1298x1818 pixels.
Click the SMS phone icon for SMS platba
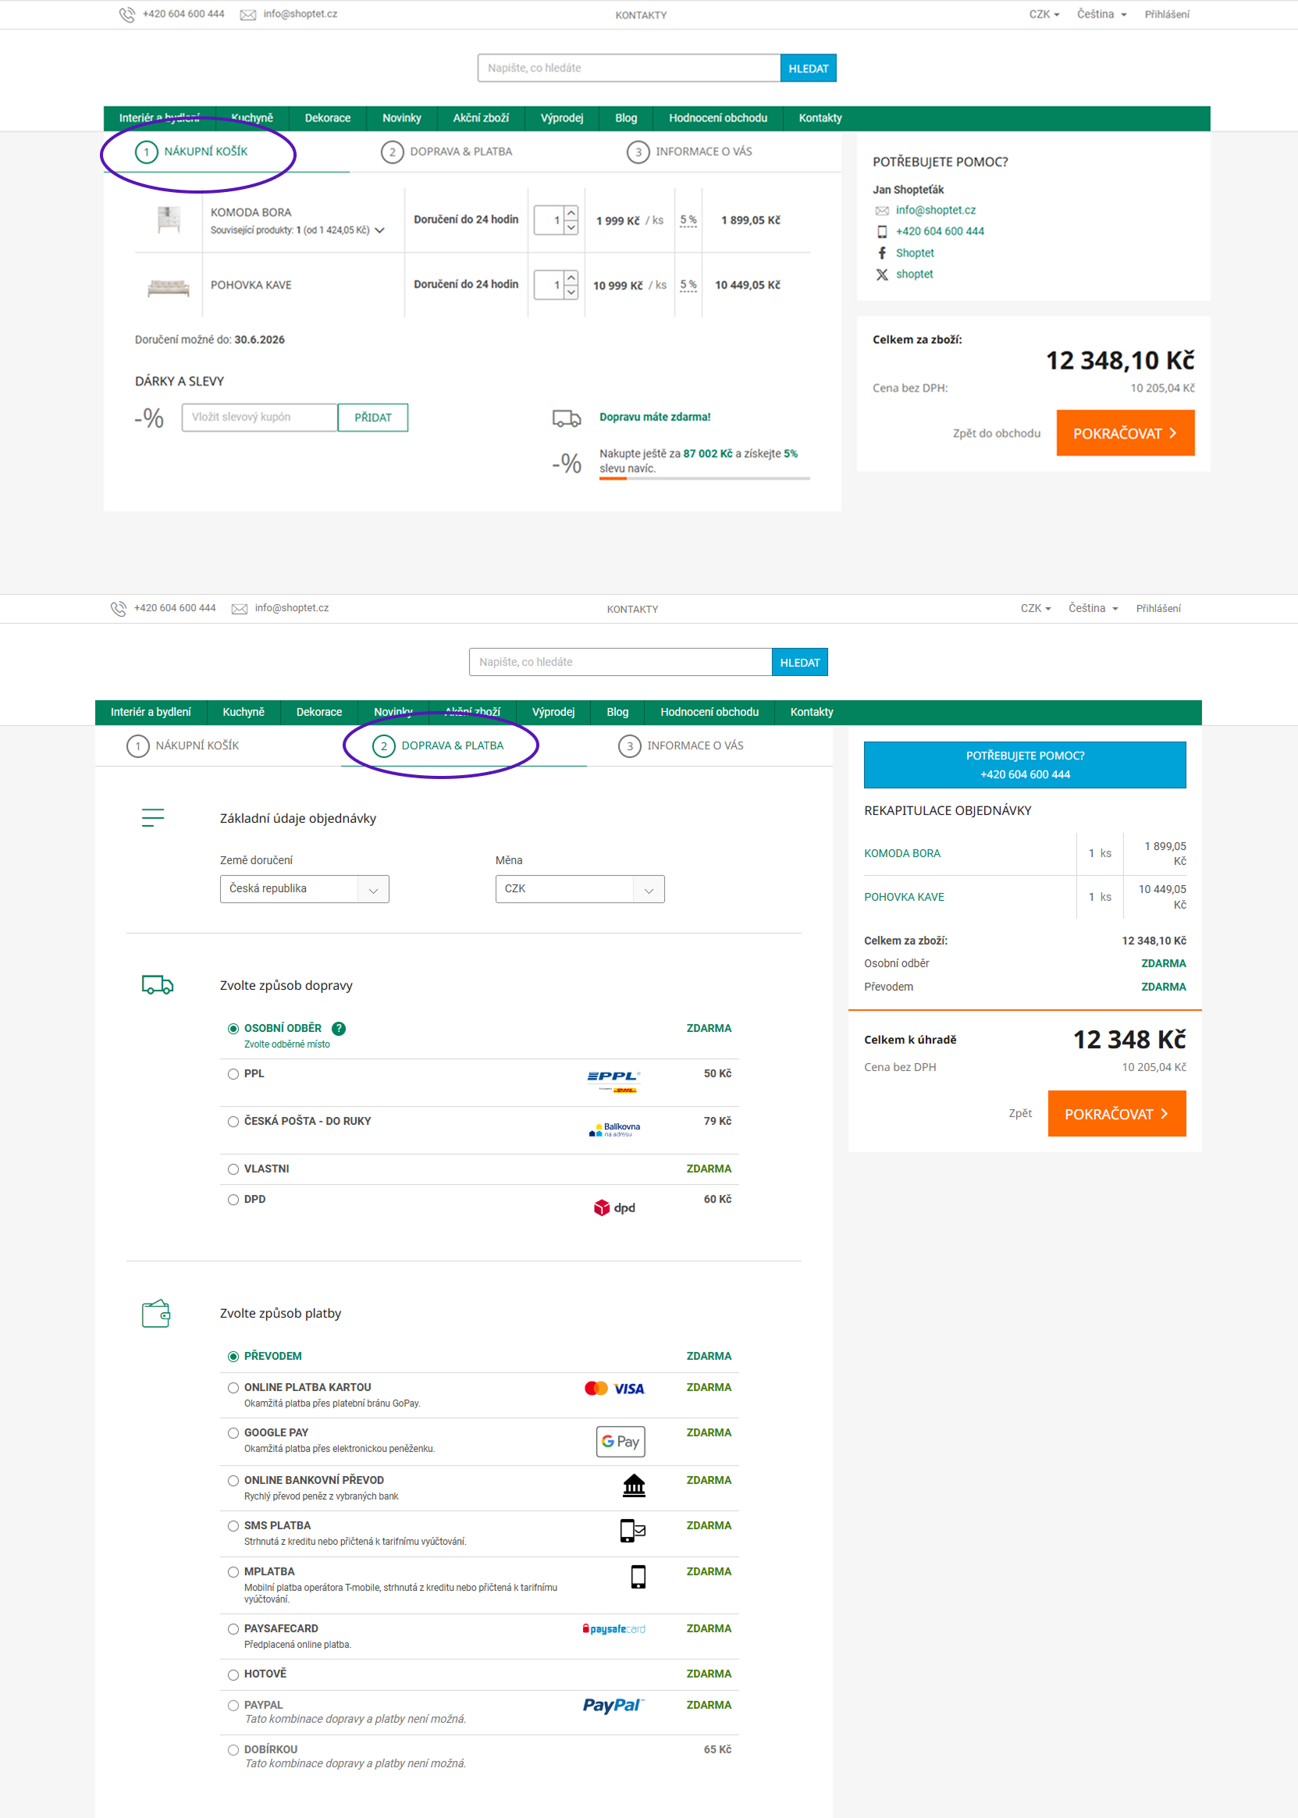click(633, 1529)
